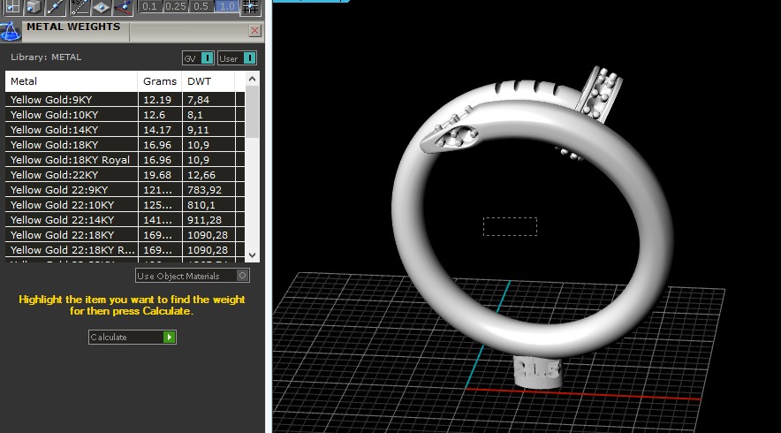
Task: Click the 12.19 grams value
Action: point(157,100)
